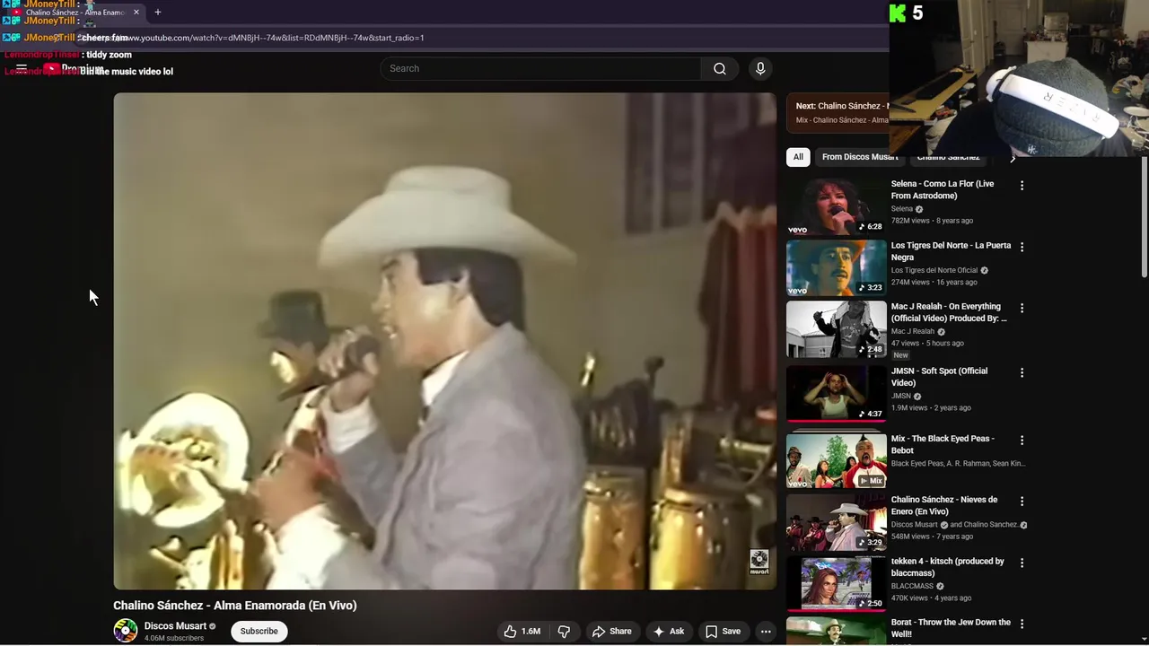Screen dimensions: 1149x646
Task: Open options for tekken 4 kitsch video
Action: click(1022, 563)
